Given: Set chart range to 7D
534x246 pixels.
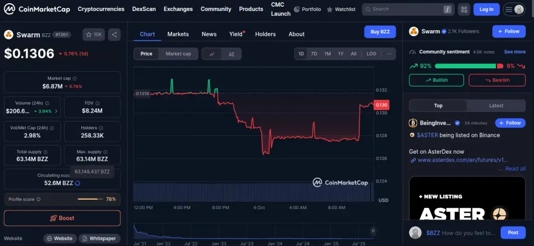Looking at the screenshot, I should click(x=314, y=54).
